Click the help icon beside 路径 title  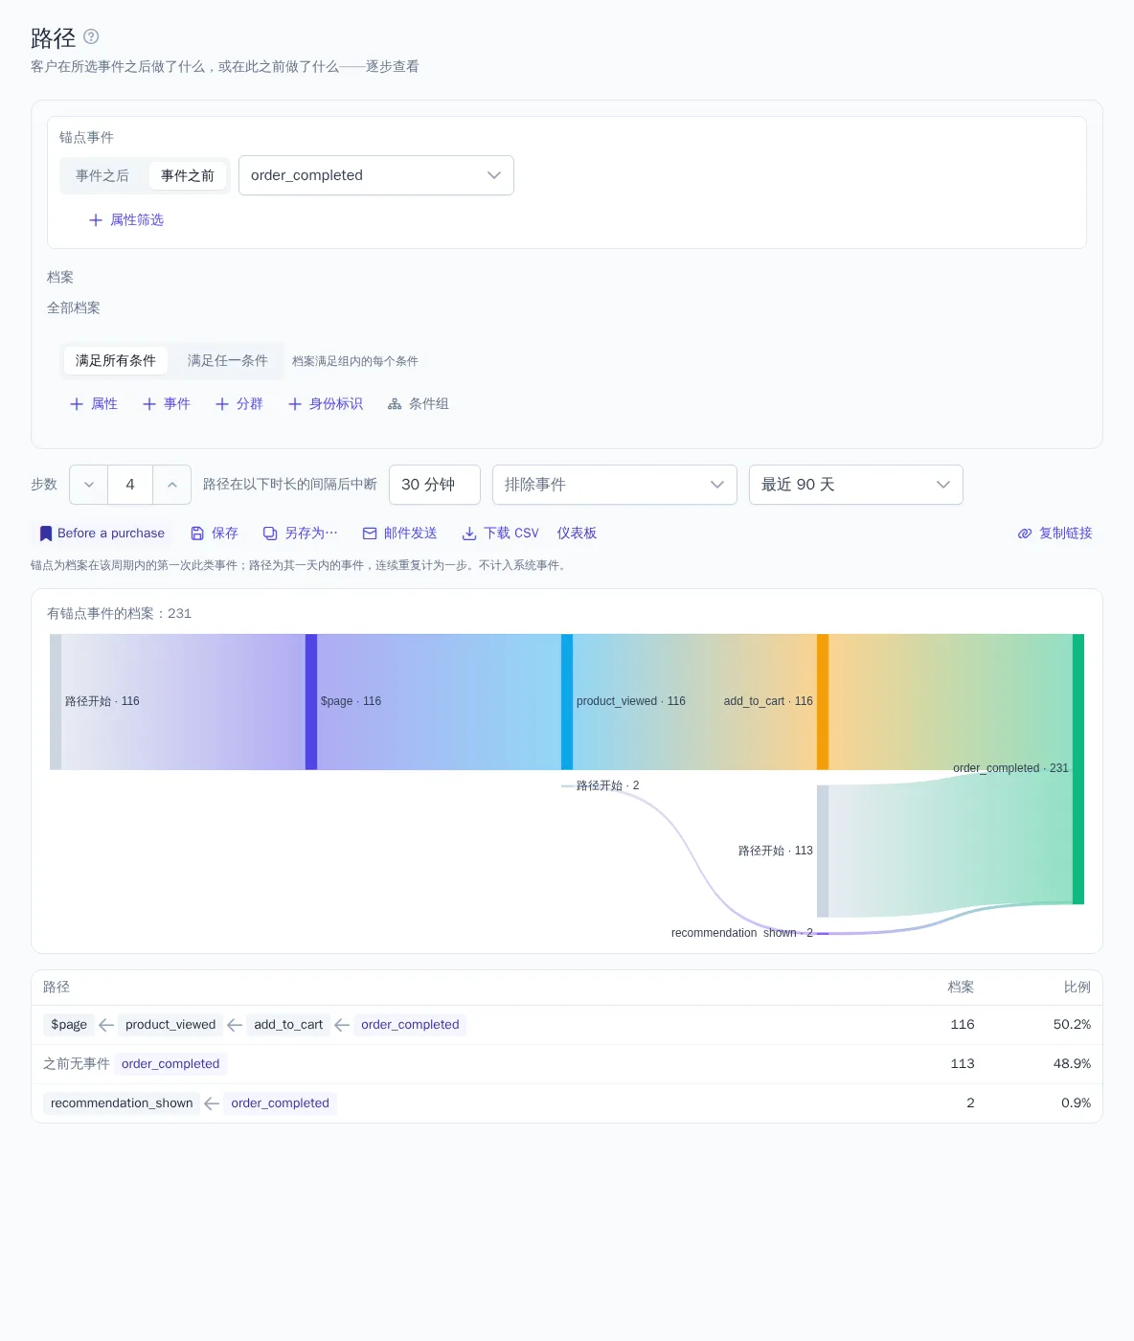point(91,36)
